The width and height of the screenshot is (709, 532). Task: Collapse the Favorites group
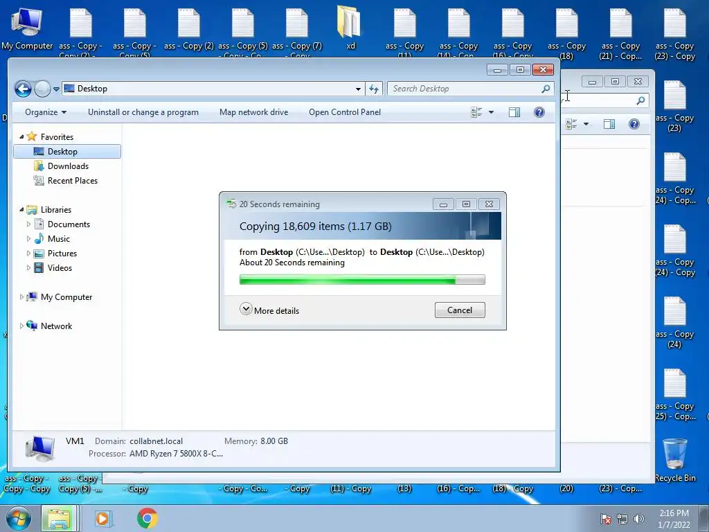pyautogui.click(x=21, y=136)
